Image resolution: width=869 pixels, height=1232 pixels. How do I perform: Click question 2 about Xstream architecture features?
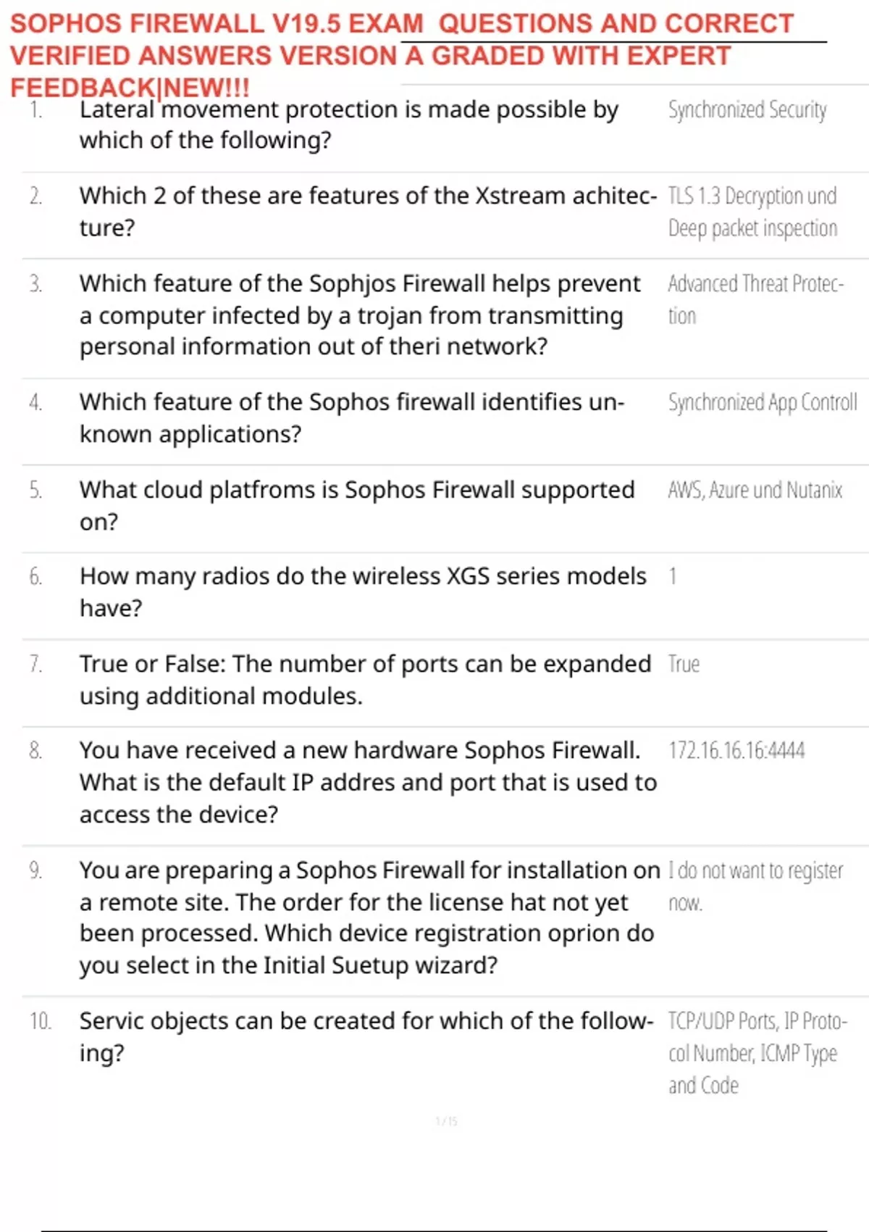(368, 211)
